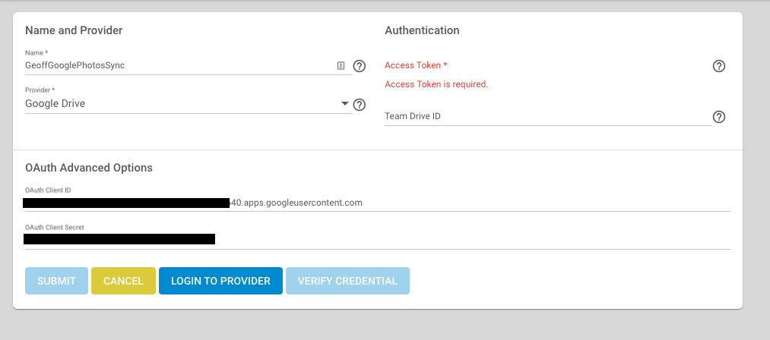This screenshot has width=770, height=340.
Task: Expand the Provider dropdown arrow
Action: (344, 103)
